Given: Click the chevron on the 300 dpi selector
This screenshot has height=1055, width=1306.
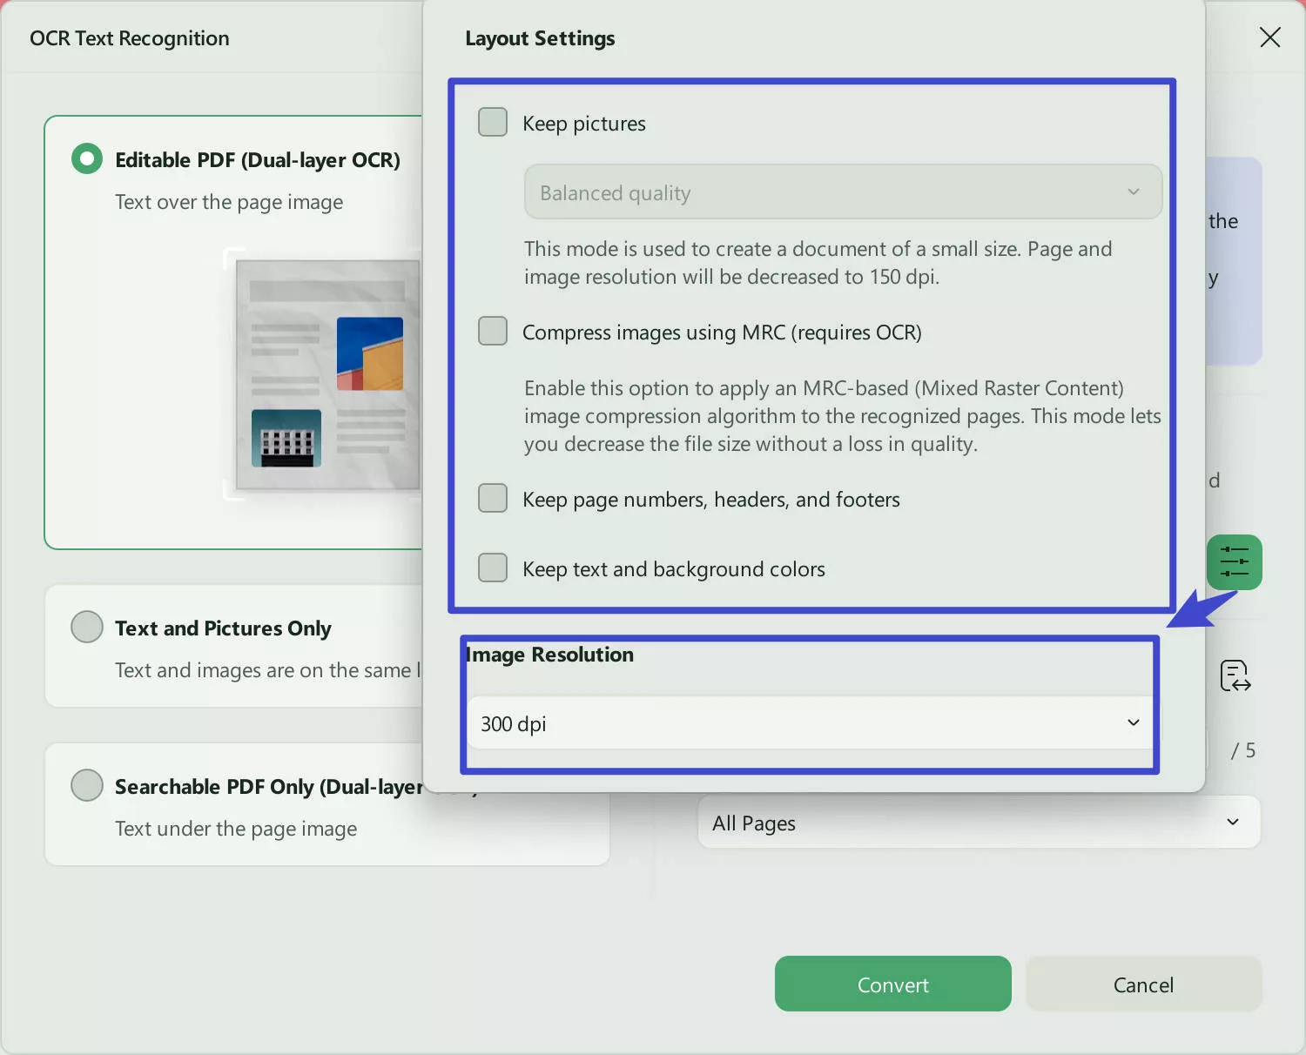Looking at the screenshot, I should pyautogui.click(x=1133, y=723).
